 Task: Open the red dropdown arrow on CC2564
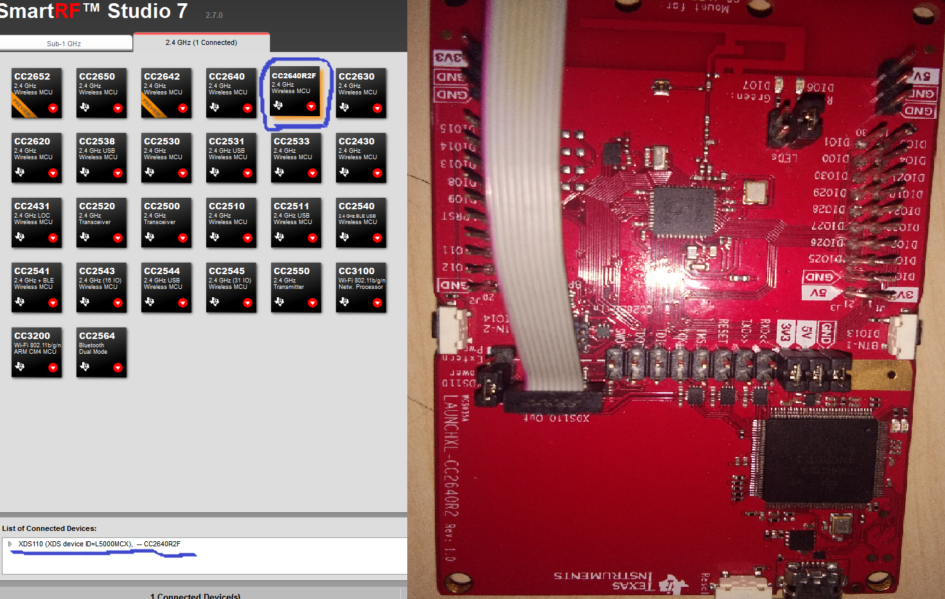(118, 368)
